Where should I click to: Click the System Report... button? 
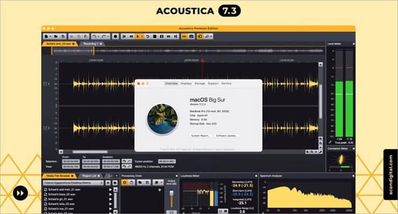coord(201,136)
